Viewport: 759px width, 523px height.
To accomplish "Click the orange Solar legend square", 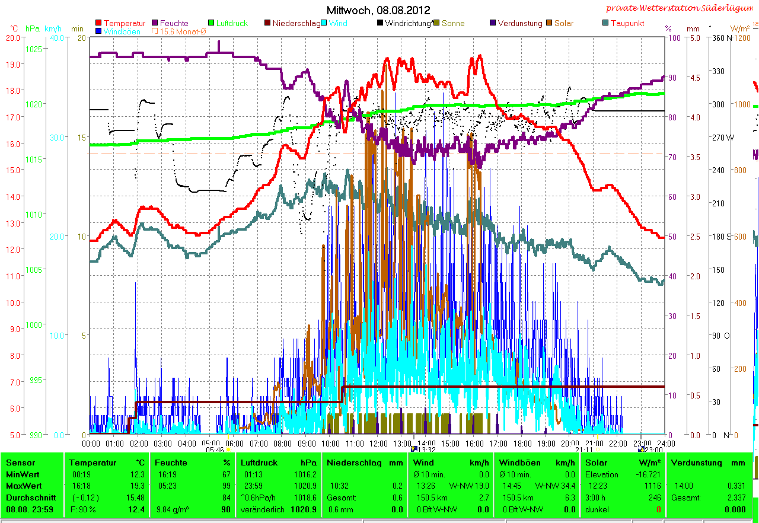I will pos(550,24).
